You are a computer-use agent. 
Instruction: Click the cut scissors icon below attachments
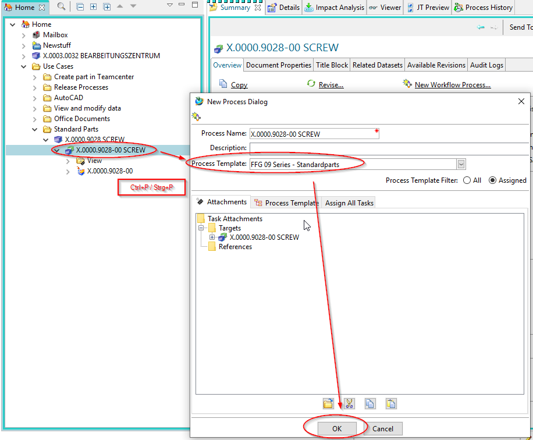pos(349,403)
